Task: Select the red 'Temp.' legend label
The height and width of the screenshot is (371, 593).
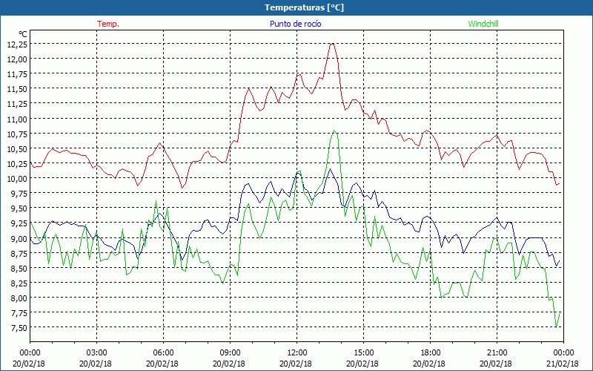Action: click(108, 24)
